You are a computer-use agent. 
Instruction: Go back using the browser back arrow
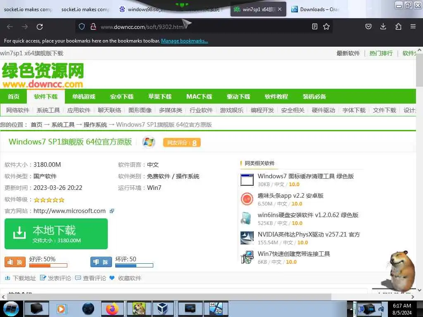click(x=10, y=27)
